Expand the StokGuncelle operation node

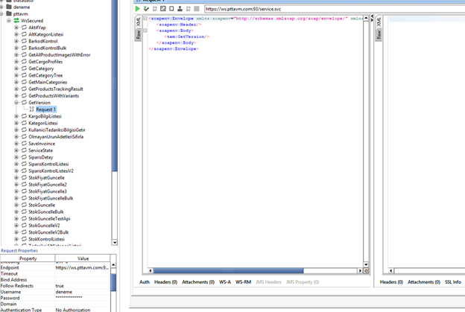tap(16, 205)
